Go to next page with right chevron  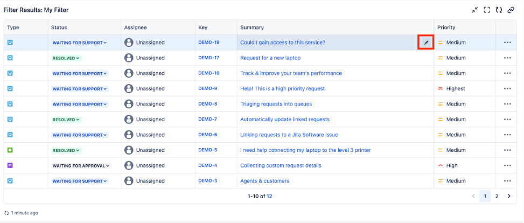point(509,196)
